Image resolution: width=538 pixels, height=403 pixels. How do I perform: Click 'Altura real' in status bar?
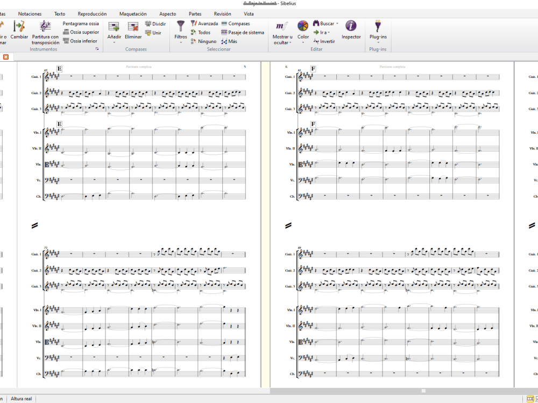pyautogui.click(x=22, y=399)
